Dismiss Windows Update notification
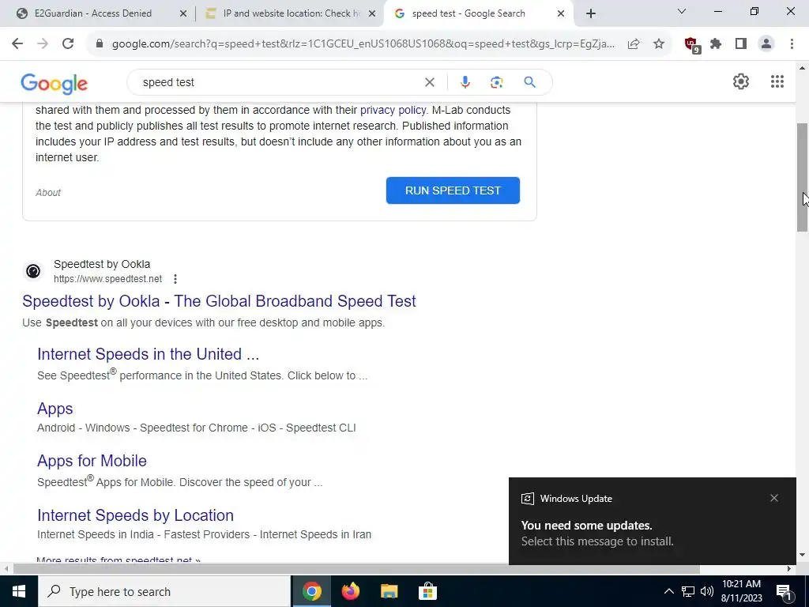The image size is (809, 607). click(774, 498)
